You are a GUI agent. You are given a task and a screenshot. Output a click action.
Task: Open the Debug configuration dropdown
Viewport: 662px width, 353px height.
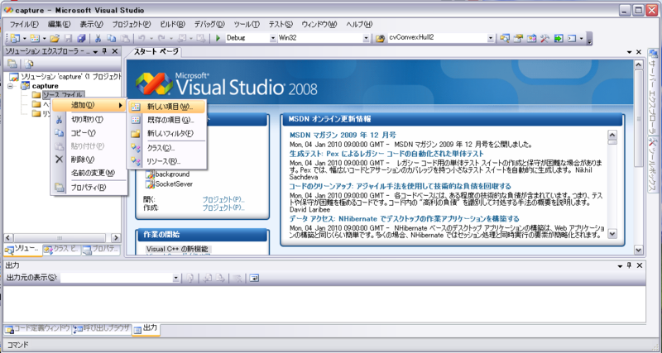pyautogui.click(x=273, y=38)
